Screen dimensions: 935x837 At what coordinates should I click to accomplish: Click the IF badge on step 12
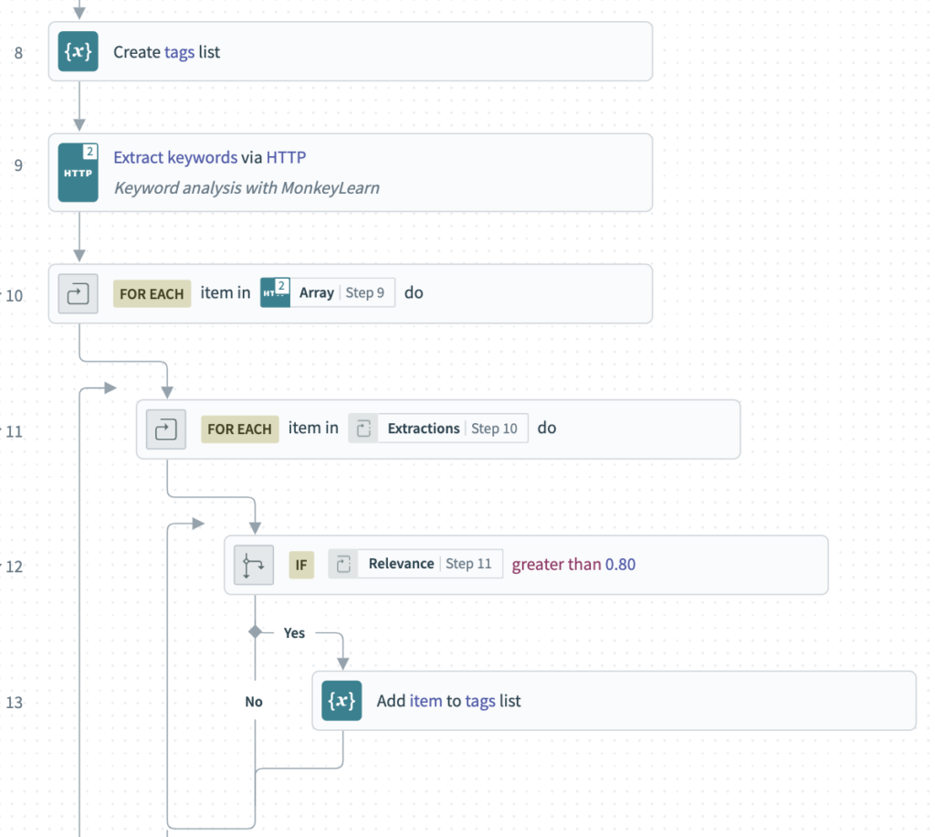pos(301,564)
